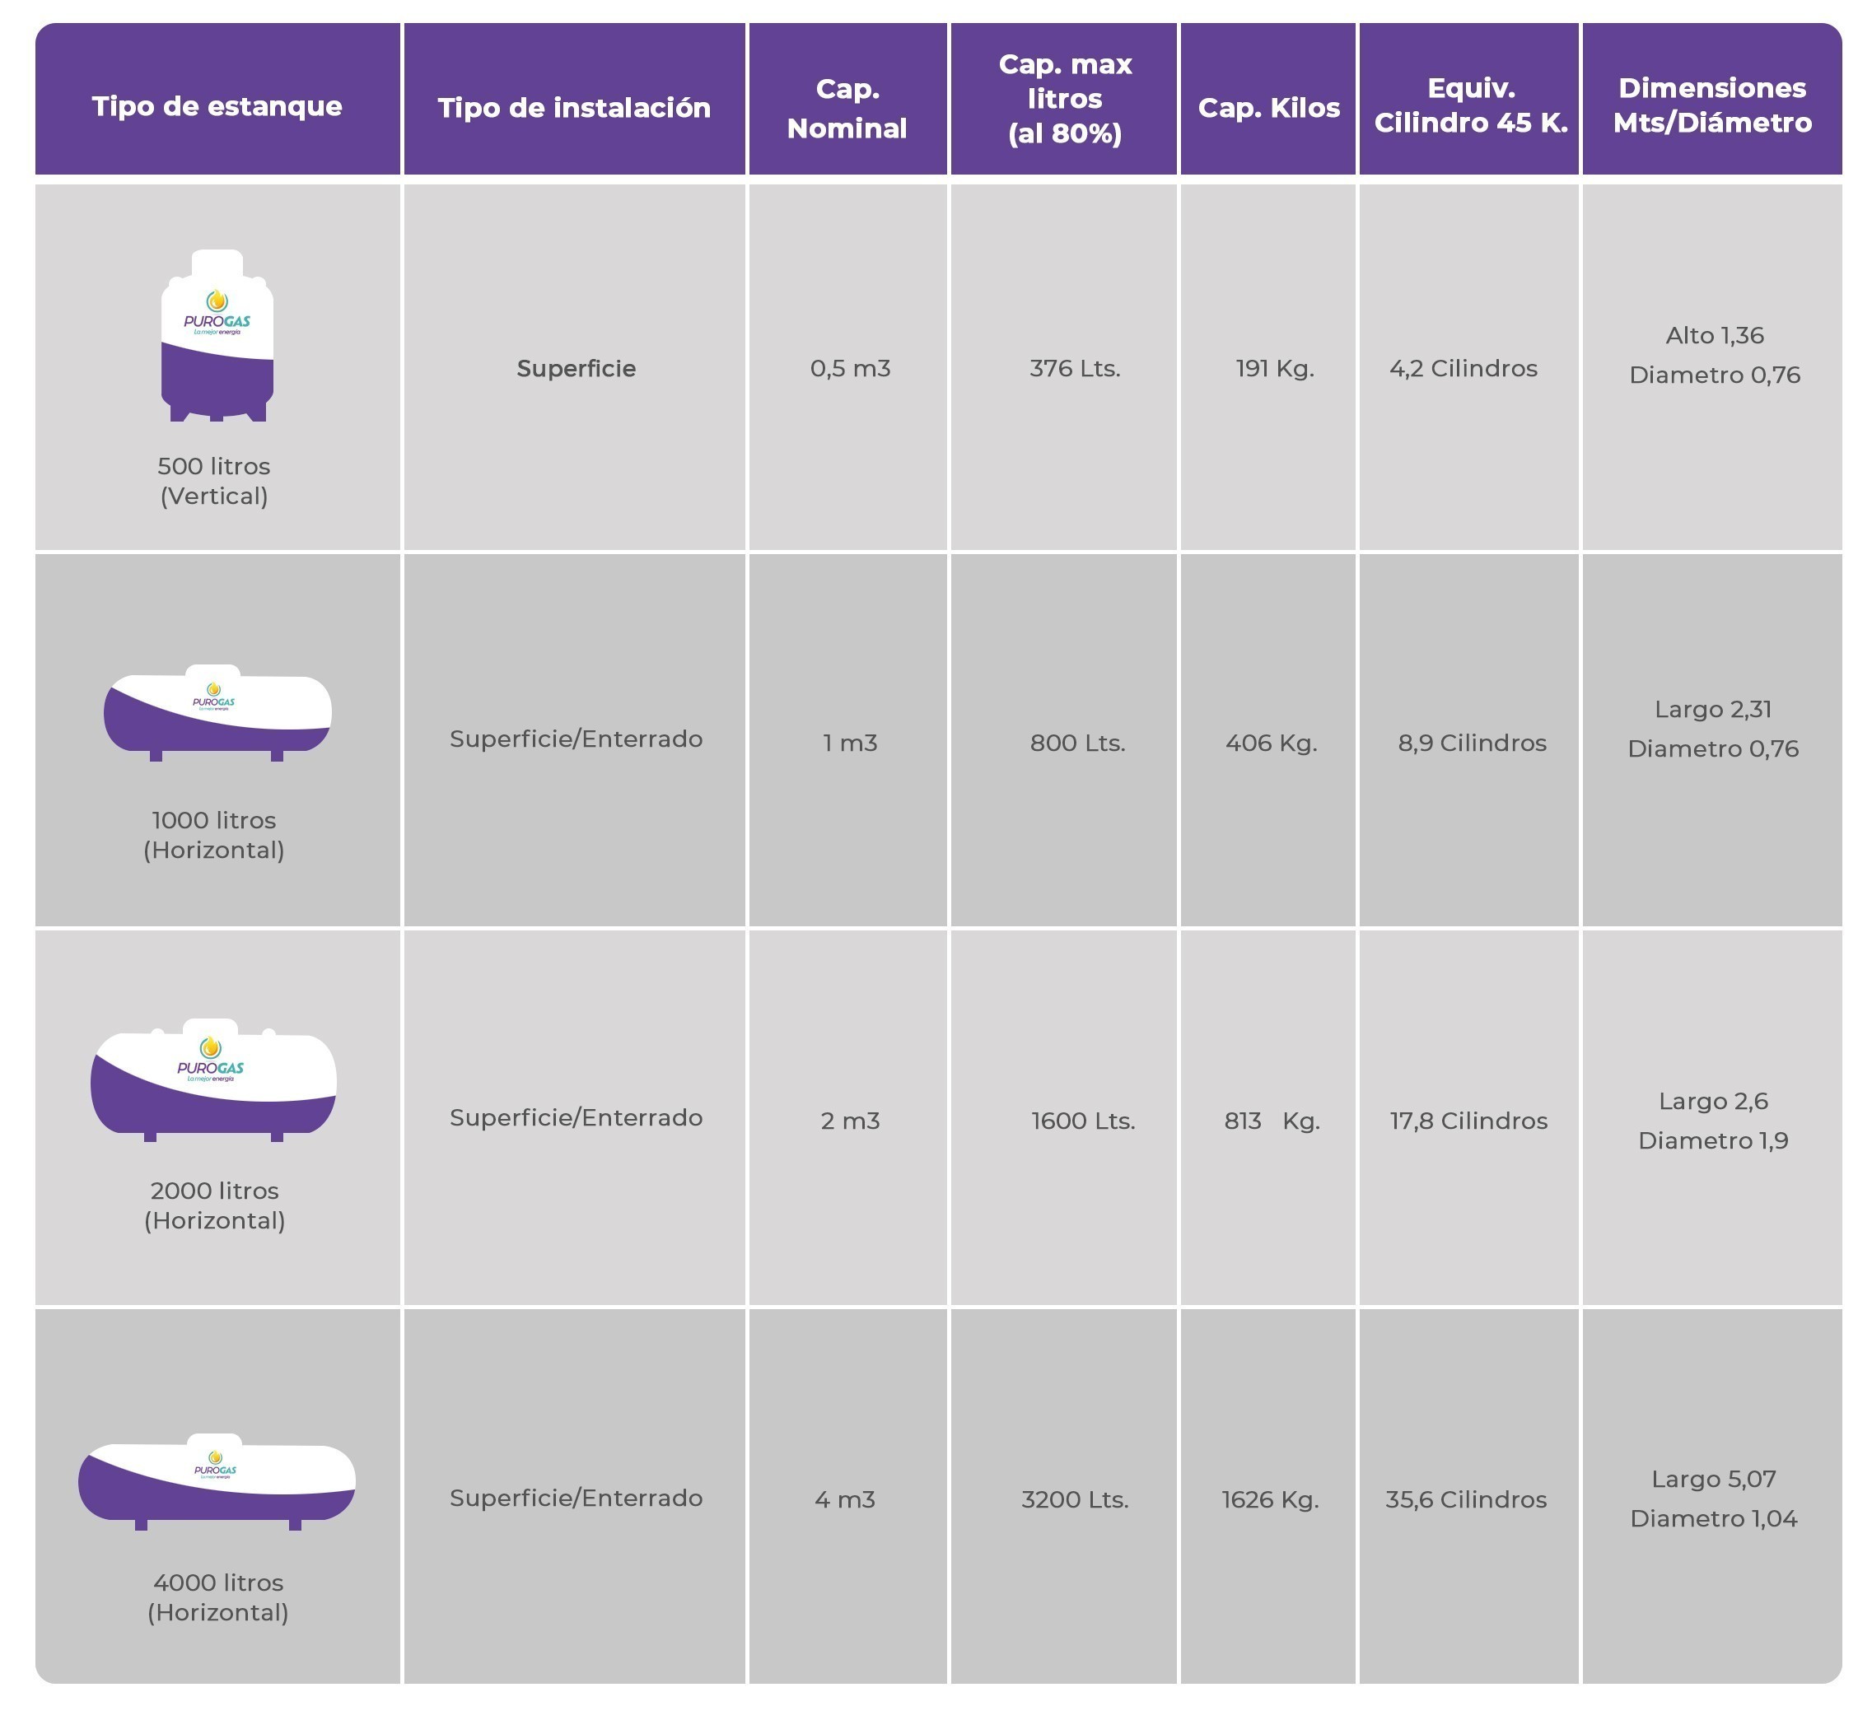
Task: Click the "Tipo de instalación" column header
Action: tap(574, 108)
